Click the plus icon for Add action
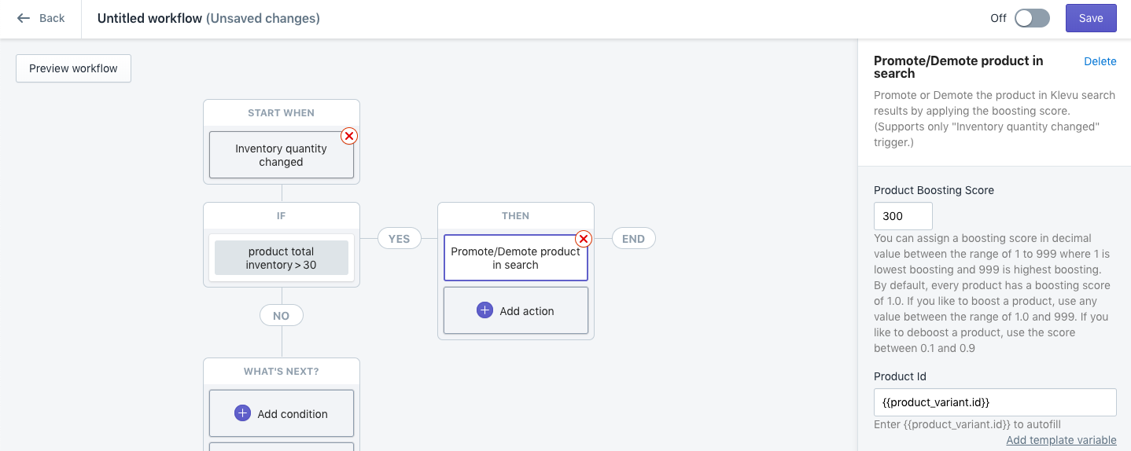Screen dimensions: 1131x451 click(x=485, y=310)
